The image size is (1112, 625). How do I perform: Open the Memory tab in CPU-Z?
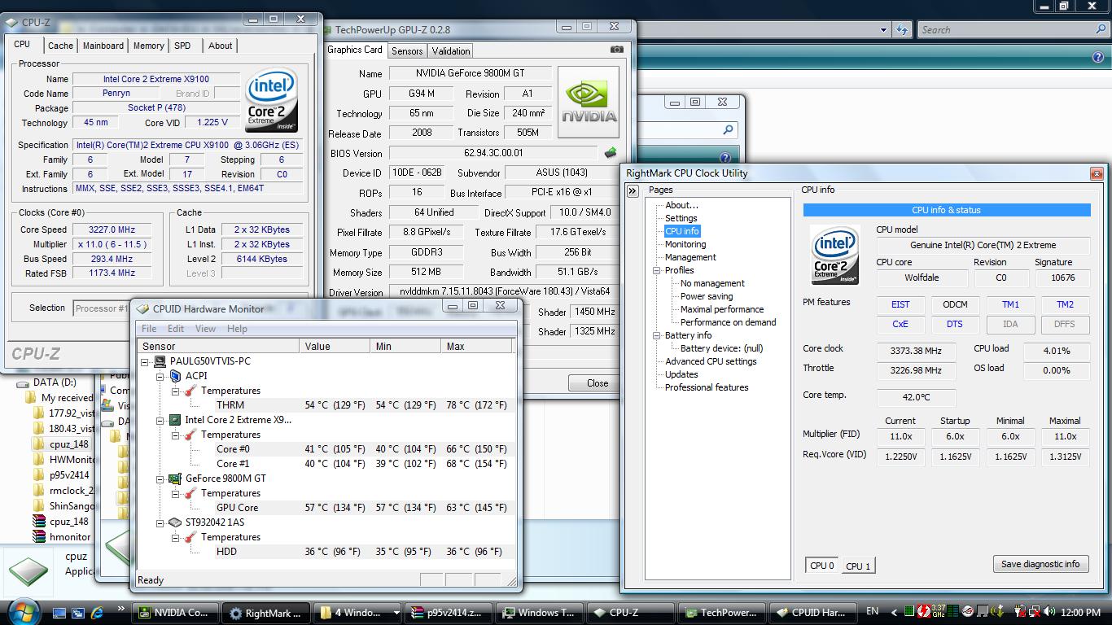pos(148,46)
